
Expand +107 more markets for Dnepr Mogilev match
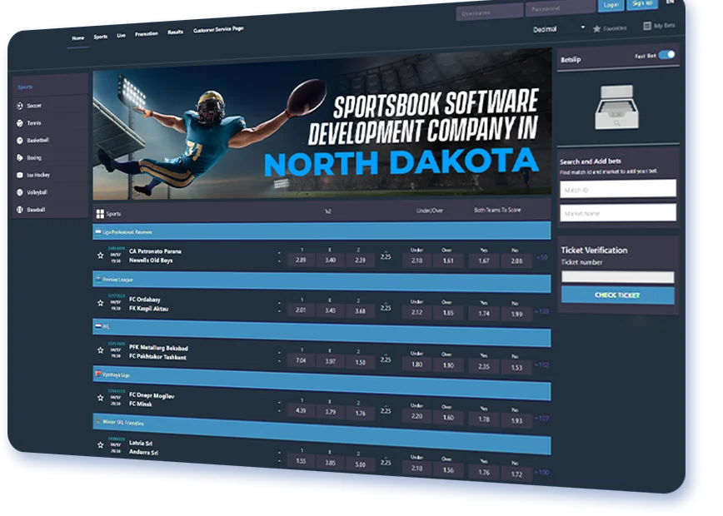pyautogui.click(x=541, y=419)
